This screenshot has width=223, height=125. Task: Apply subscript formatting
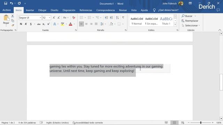44,24
